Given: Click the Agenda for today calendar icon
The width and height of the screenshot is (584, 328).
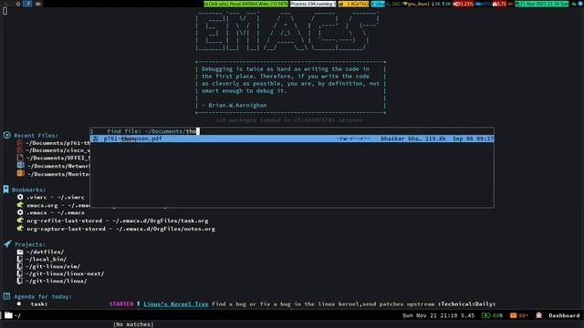Looking at the screenshot, I should (6, 296).
